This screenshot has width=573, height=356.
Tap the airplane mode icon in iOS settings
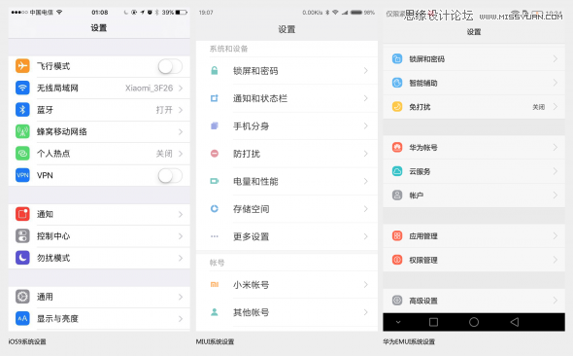click(22, 66)
